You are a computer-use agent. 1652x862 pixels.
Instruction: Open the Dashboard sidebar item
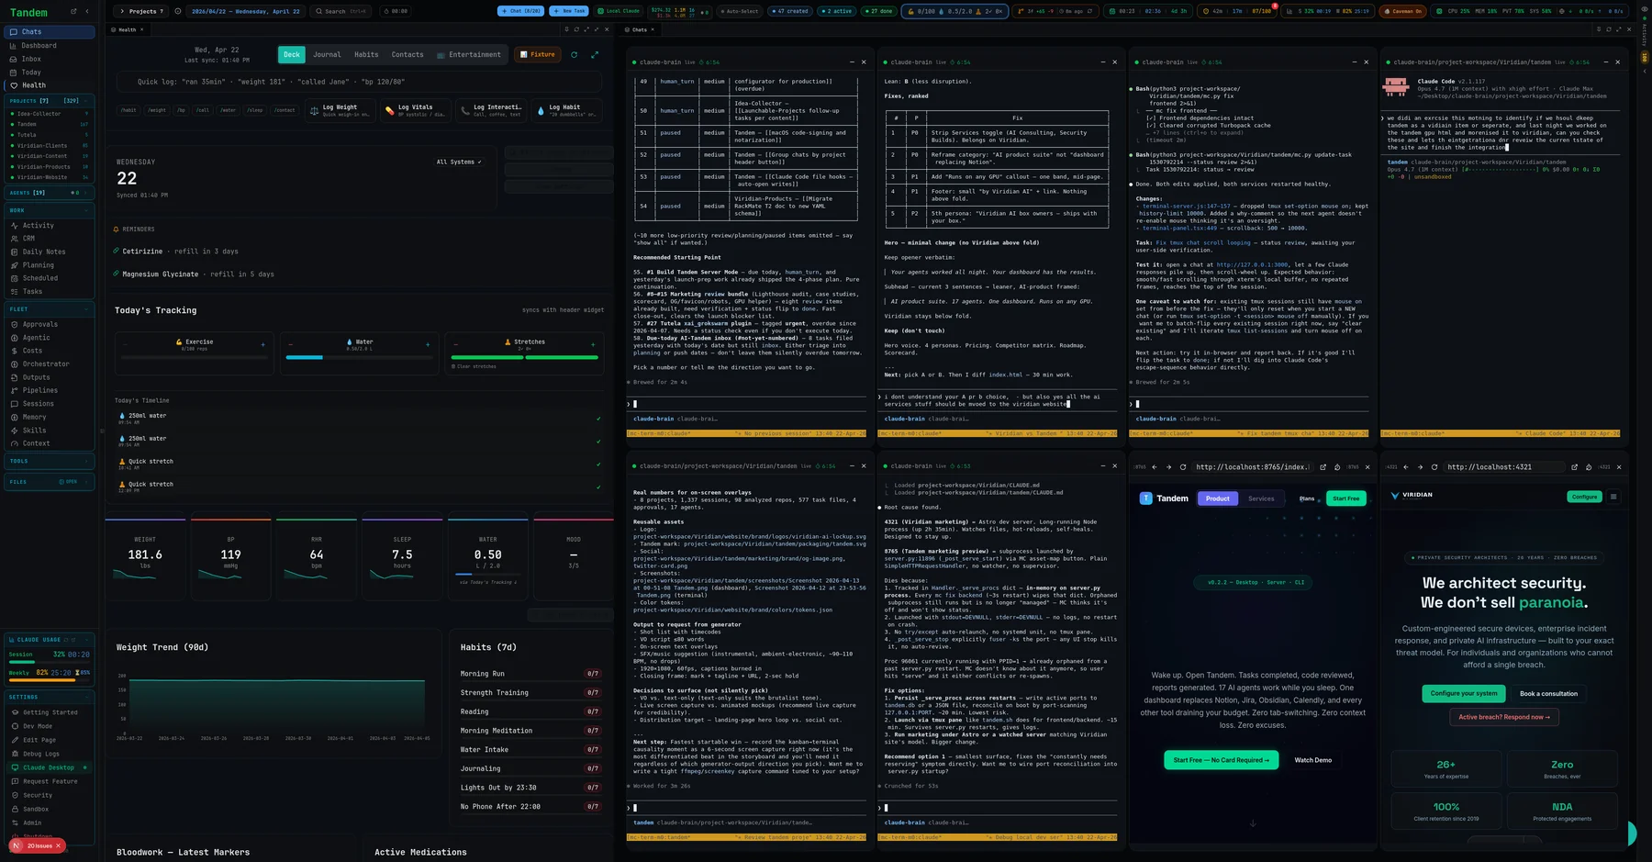click(50, 45)
